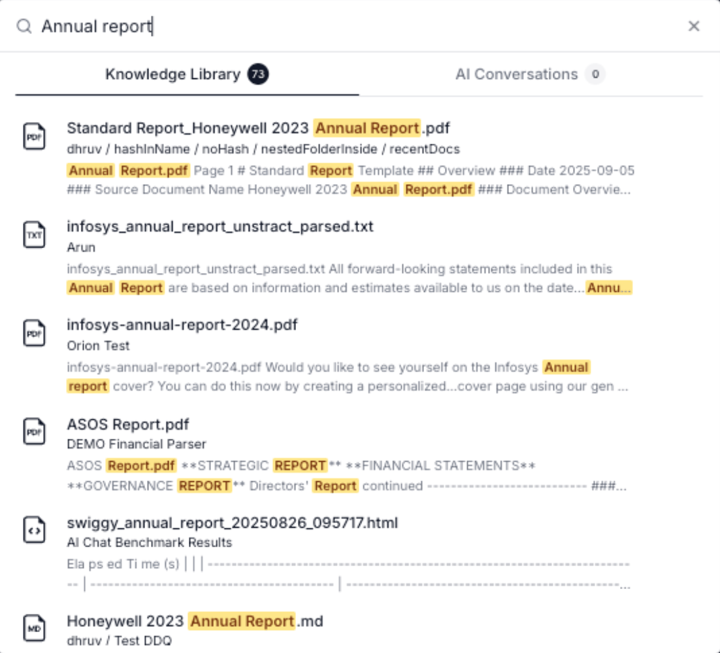Click the folder path 'dhruv / hashInName / noHash'
Image resolution: width=720 pixels, height=653 pixels.
click(x=158, y=149)
